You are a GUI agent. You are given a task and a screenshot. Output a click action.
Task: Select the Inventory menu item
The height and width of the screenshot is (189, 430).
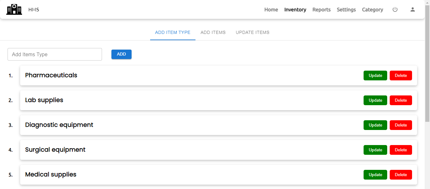coord(295,10)
